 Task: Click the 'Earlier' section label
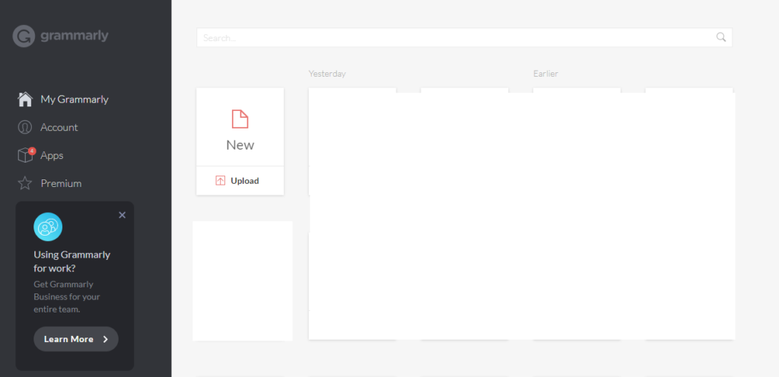(545, 74)
